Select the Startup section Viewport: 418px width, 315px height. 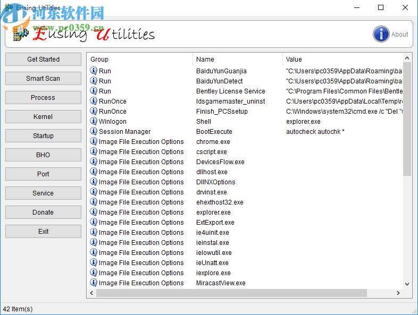pos(43,136)
